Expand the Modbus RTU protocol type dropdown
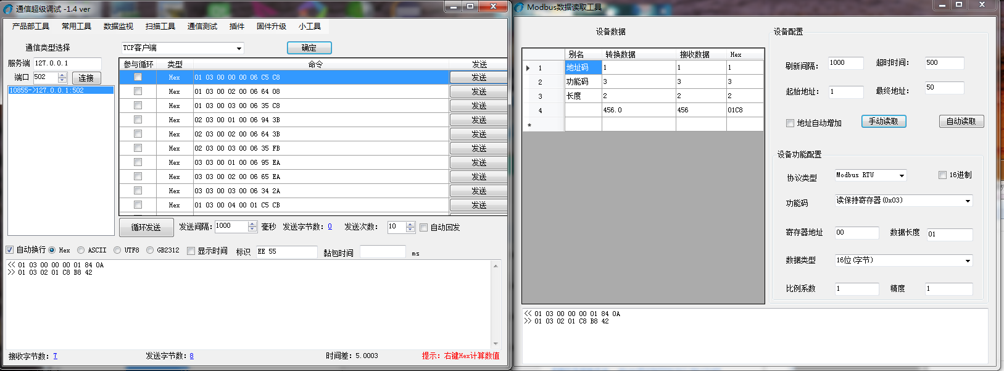 902,176
